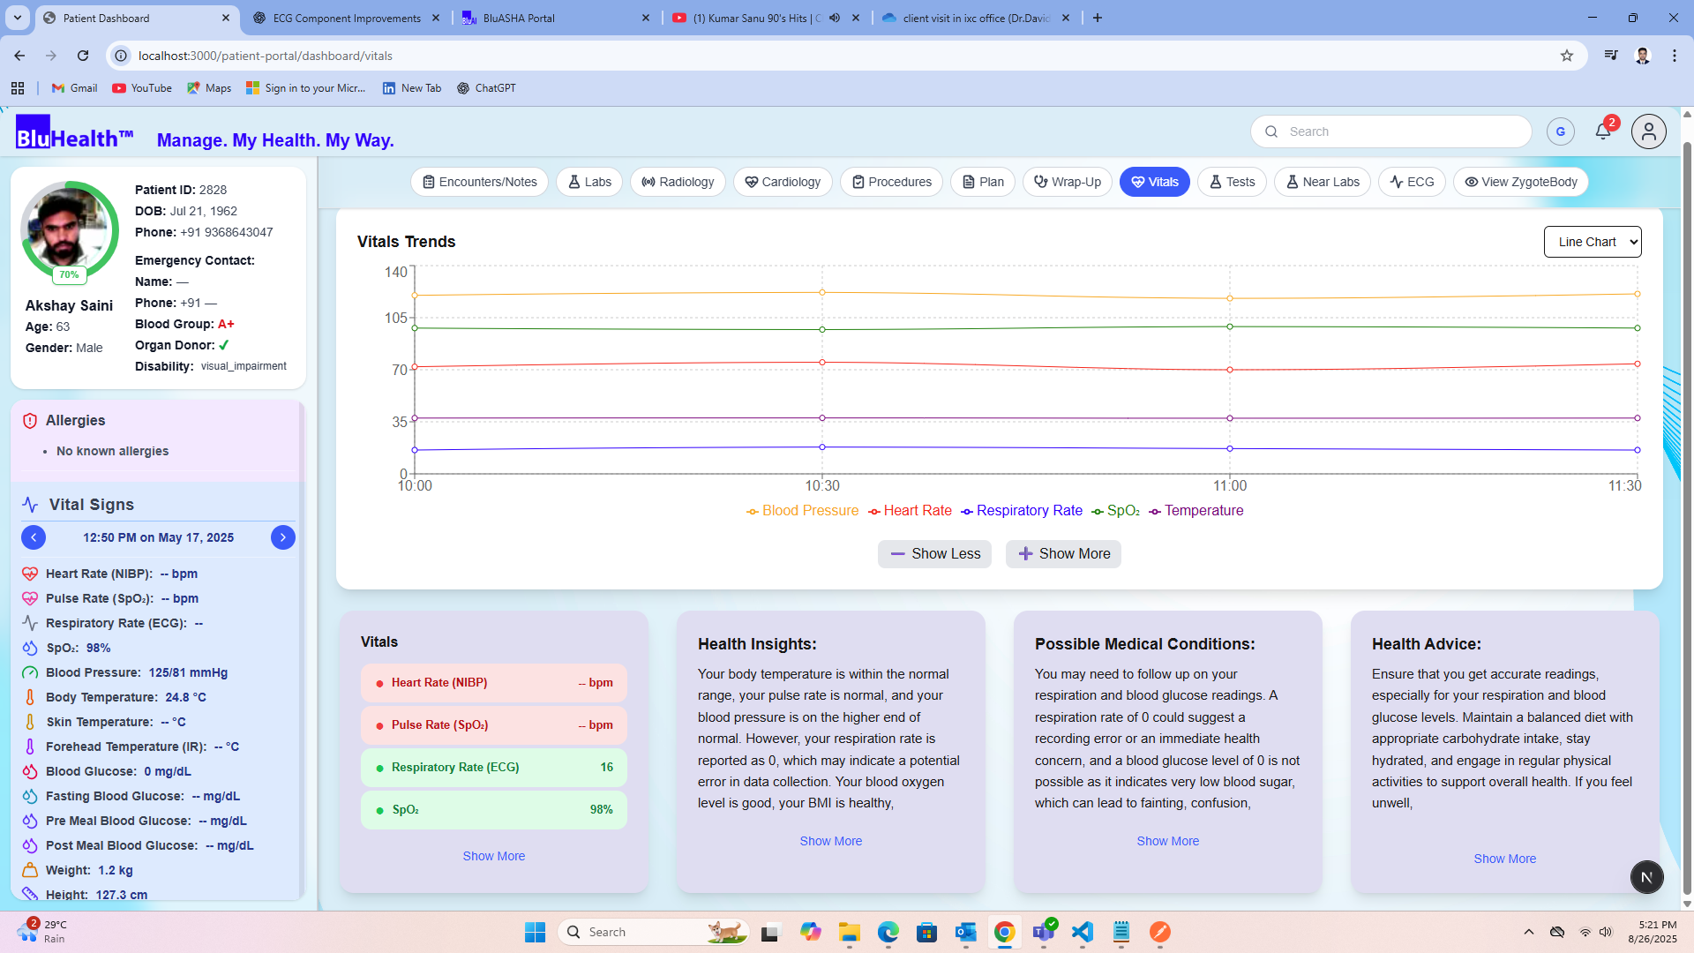
Task: Click the user profile avatar icon
Action: point(1648,131)
